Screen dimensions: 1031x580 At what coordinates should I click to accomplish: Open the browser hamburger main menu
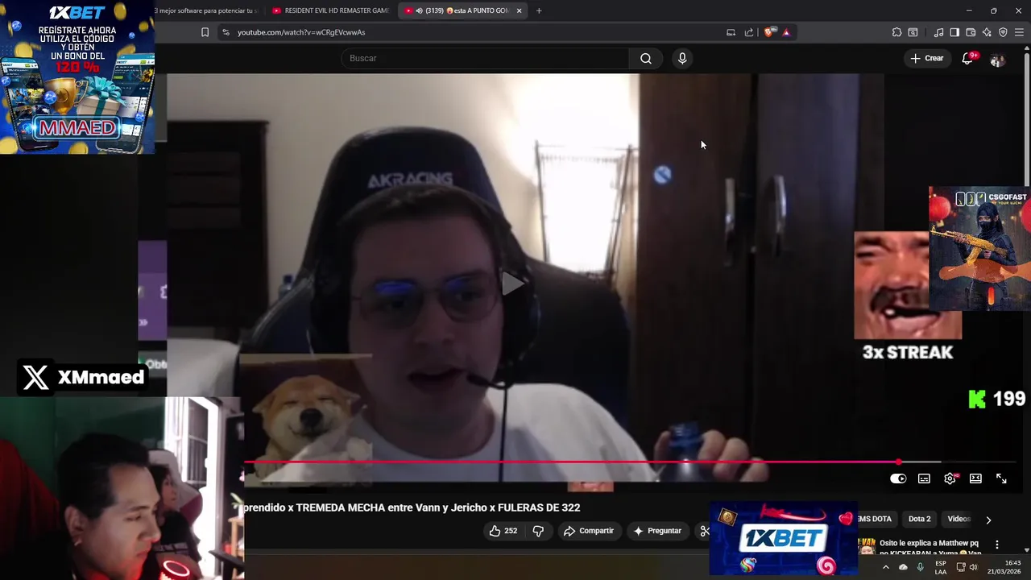pyautogui.click(x=1019, y=32)
